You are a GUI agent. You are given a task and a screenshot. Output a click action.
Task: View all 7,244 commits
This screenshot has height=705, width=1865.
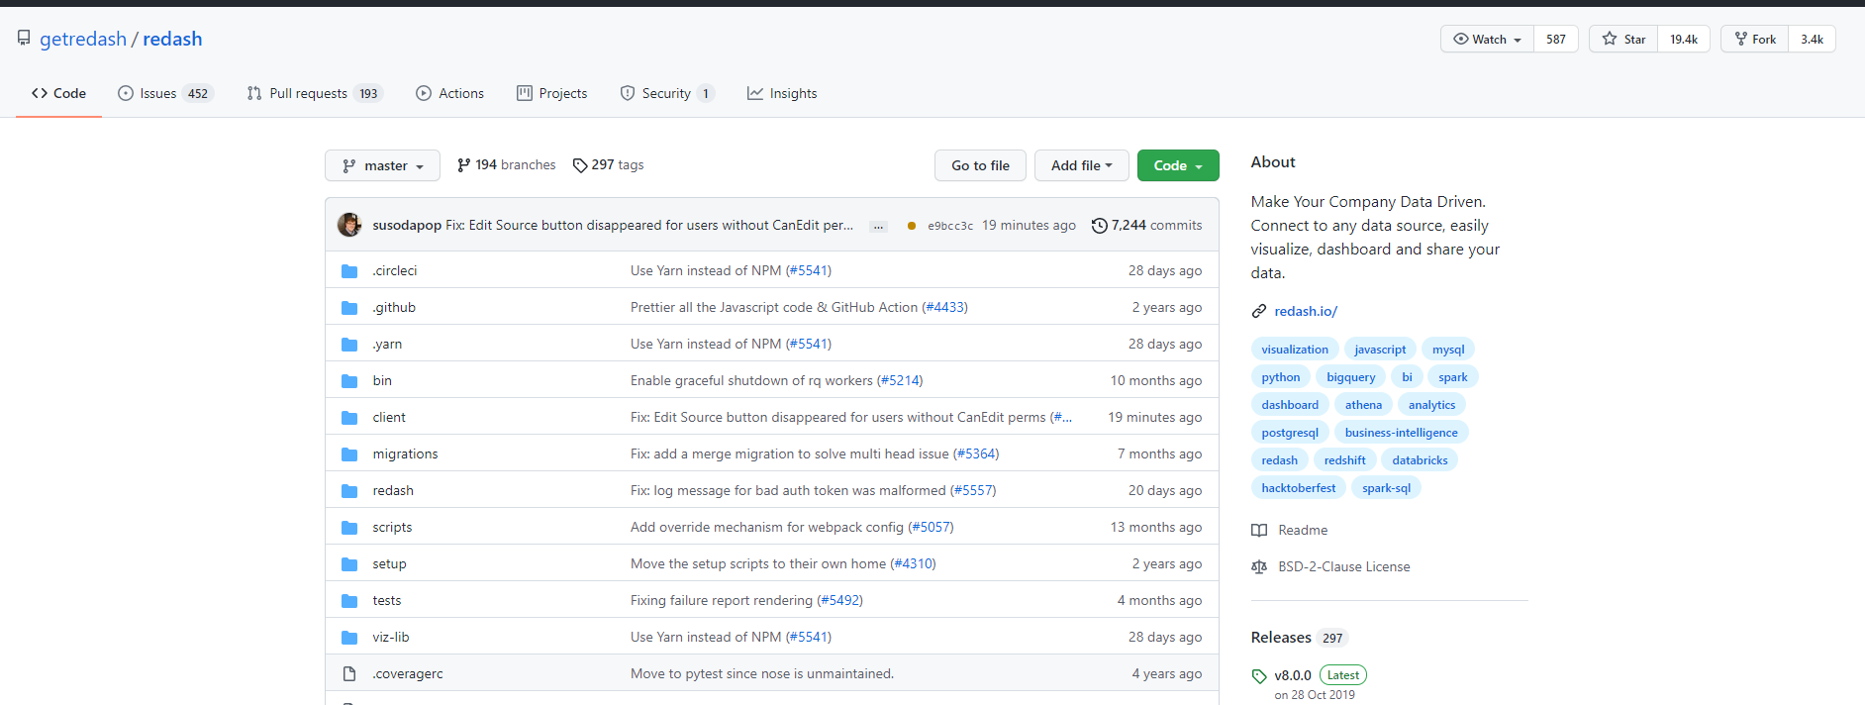[x=1147, y=226]
